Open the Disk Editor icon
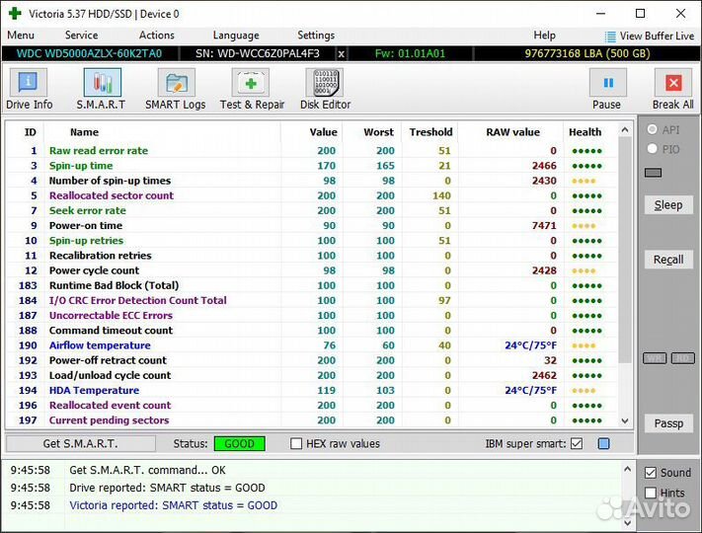The height and width of the screenshot is (533, 702). [324, 82]
